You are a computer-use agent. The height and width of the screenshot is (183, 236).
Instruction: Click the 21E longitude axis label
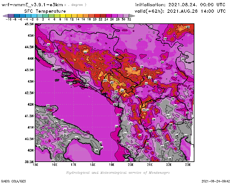(x=150, y=165)
